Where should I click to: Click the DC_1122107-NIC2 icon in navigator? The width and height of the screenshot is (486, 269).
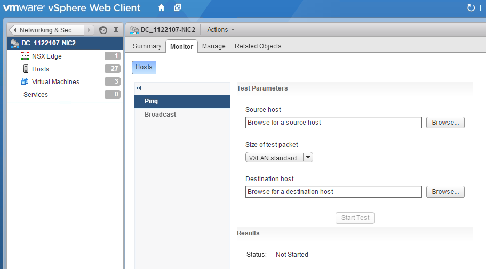tap(14, 43)
